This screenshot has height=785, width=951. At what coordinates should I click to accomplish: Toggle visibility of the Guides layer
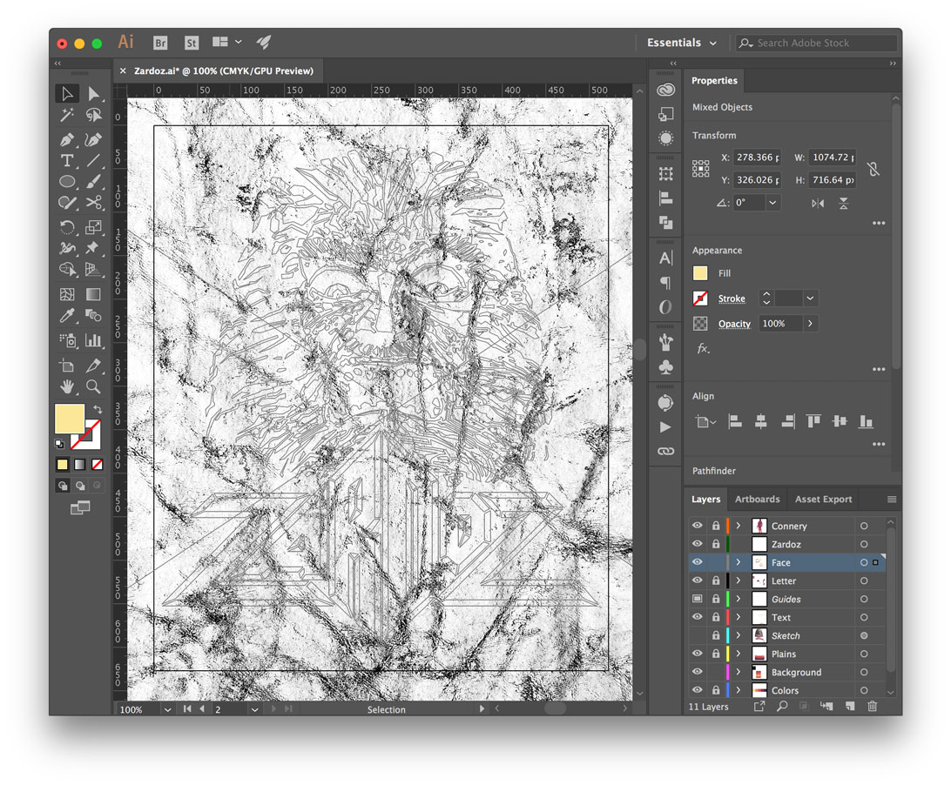698,599
